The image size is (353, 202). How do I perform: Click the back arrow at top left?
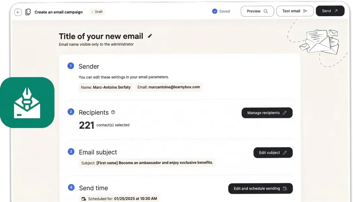coord(18,12)
